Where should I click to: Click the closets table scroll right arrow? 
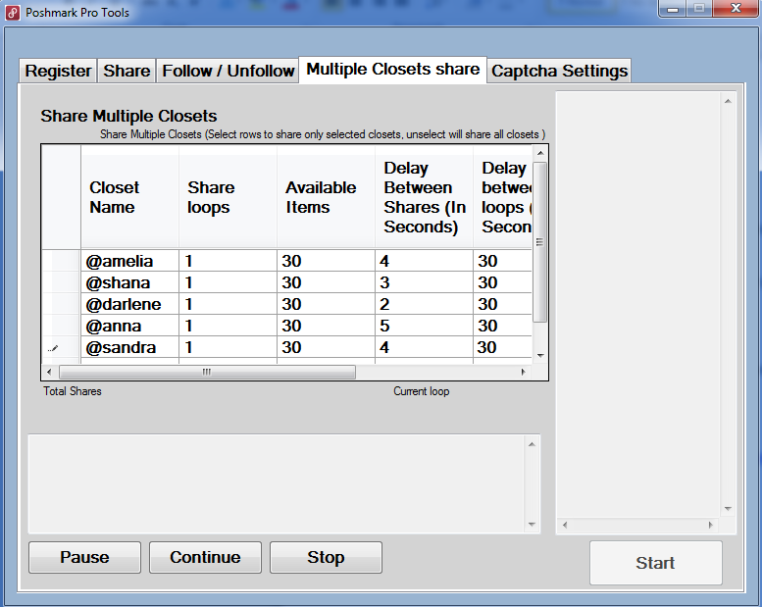(524, 373)
